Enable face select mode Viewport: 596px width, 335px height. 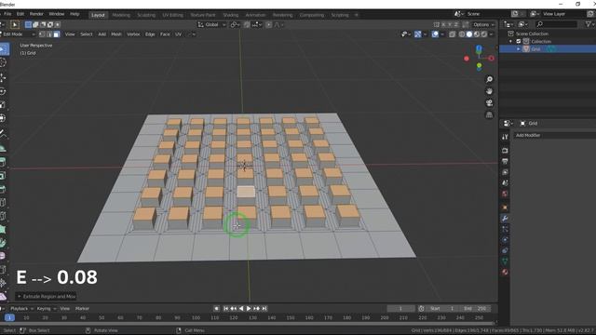56,34
